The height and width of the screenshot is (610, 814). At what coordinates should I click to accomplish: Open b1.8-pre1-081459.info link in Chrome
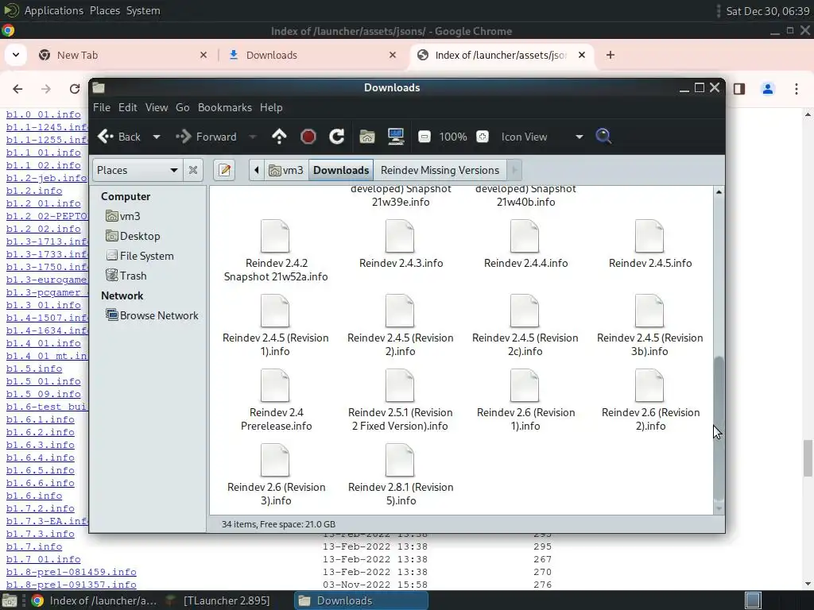click(x=71, y=572)
